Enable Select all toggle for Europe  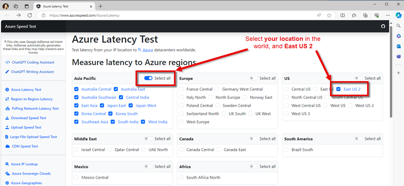(253, 78)
